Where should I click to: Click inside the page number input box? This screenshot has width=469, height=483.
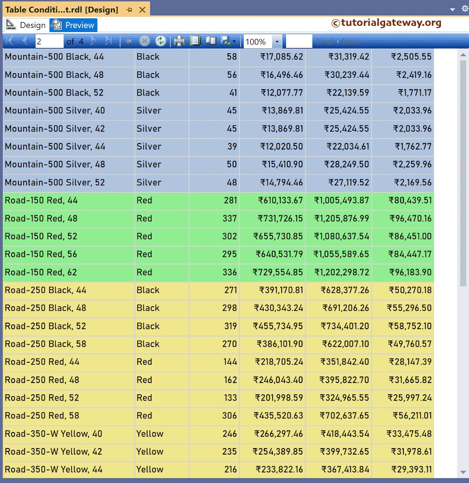click(50, 41)
